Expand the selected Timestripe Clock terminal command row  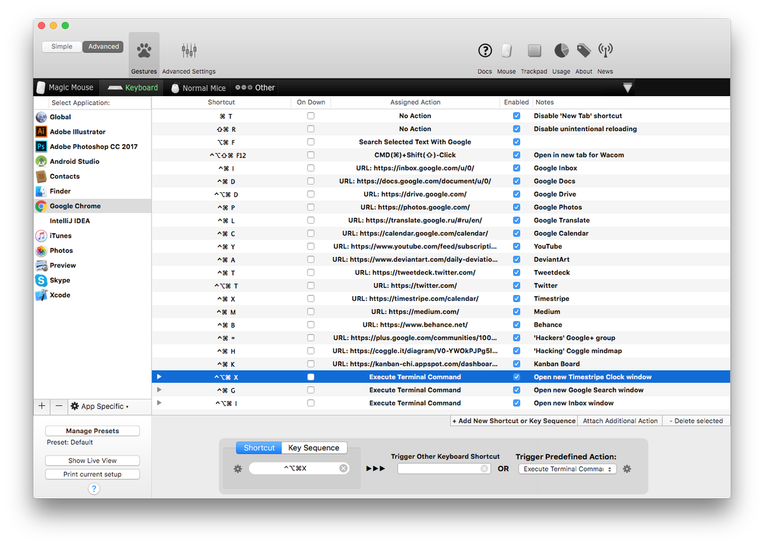click(x=159, y=377)
